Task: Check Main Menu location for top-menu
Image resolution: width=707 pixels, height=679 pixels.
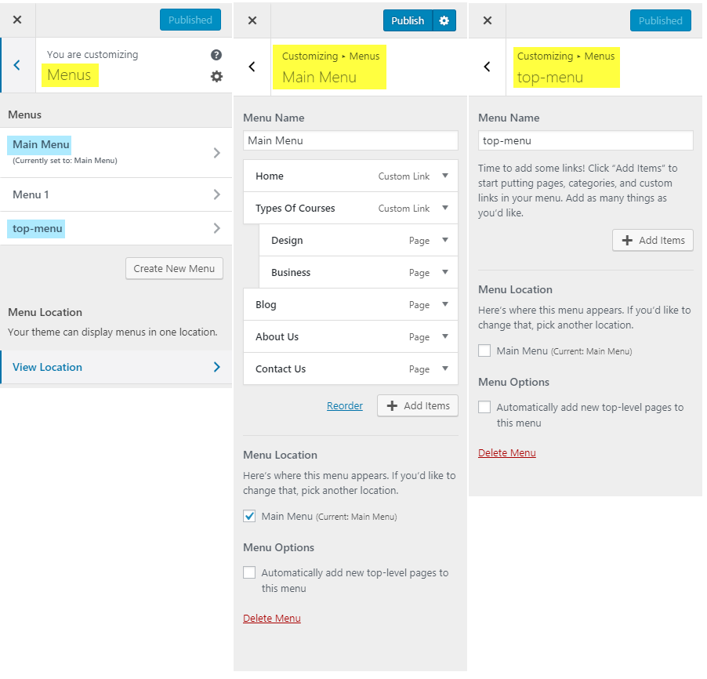Action: 484,350
